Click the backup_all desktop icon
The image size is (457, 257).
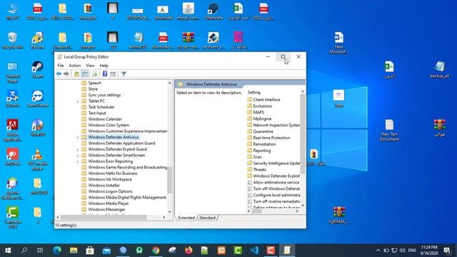440,70
